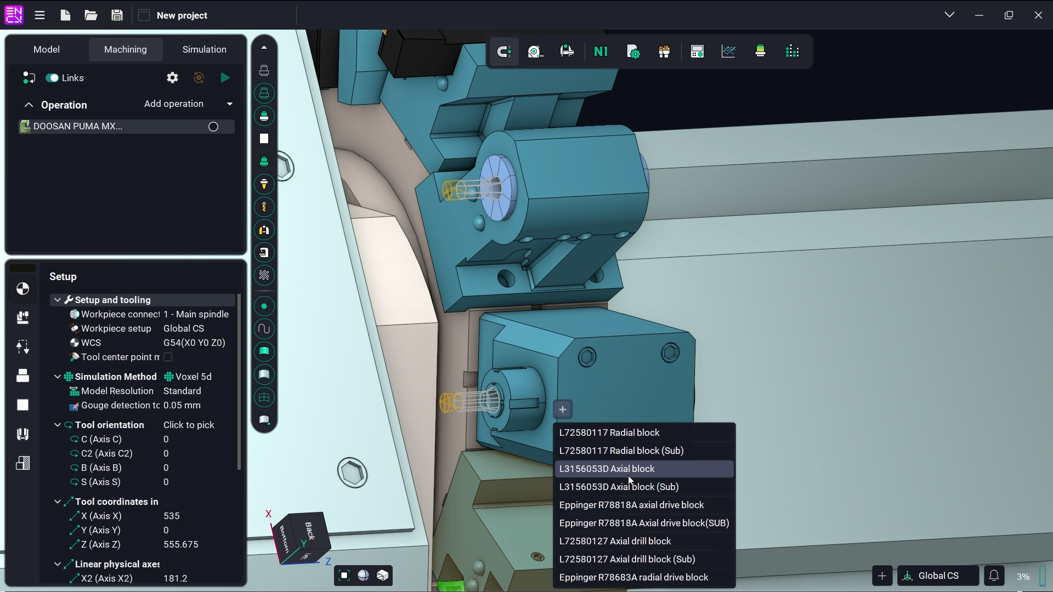Viewport: 1053px width, 592px height.
Task: Collapse the Simulation Method group
Action: pos(57,377)
